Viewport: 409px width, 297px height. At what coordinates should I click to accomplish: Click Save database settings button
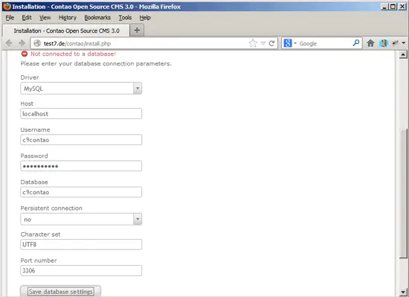[60, 291]
